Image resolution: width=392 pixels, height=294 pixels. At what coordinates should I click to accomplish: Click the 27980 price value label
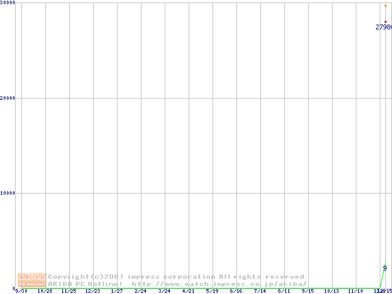coord(383,27)
